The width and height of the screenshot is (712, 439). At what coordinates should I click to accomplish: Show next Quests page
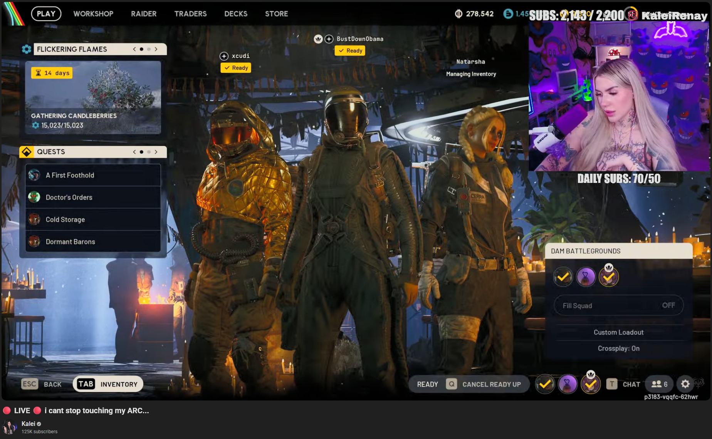[156, 152]
